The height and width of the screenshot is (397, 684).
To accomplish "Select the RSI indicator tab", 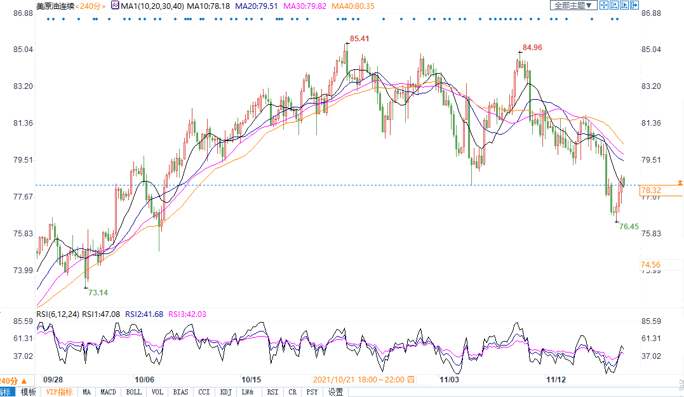I will pos(272,392).
